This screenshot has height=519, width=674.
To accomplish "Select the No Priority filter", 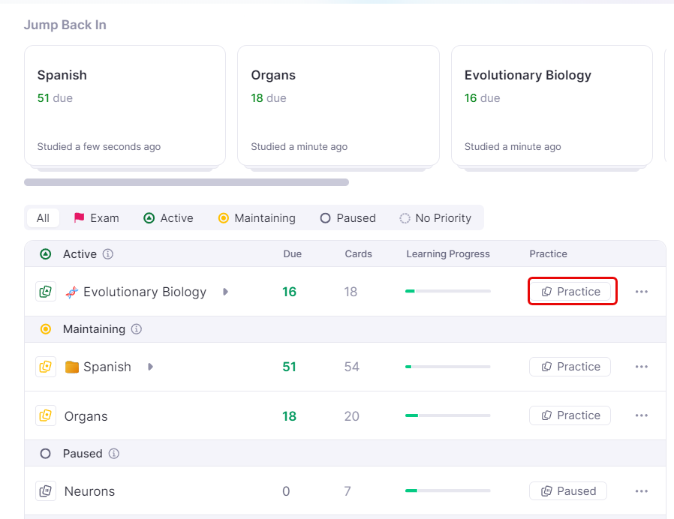I will coord(435,218).
